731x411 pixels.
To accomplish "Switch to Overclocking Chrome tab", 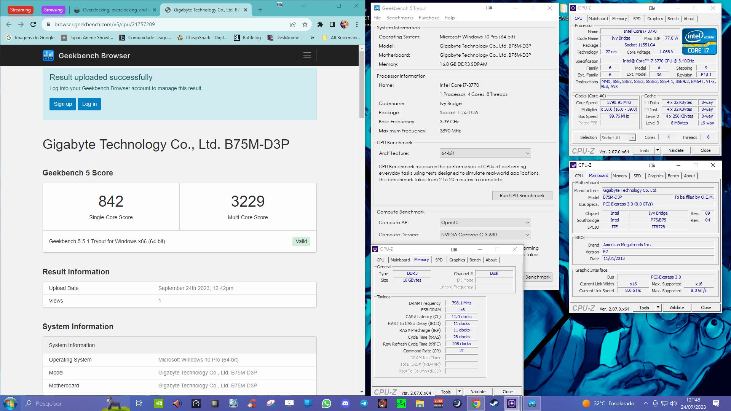I will (115, 10).
